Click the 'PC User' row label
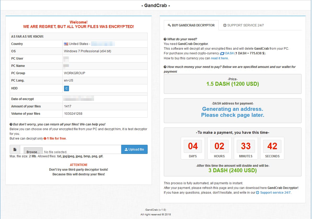The height and width of the screenshot is (219, 312). [17, 59]
